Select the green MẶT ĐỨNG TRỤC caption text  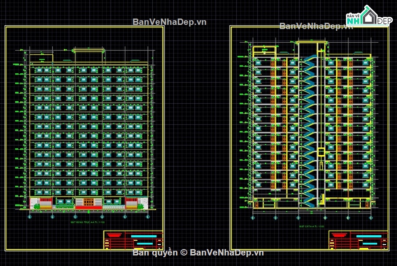pyautogui.click(x=88, y=222)
